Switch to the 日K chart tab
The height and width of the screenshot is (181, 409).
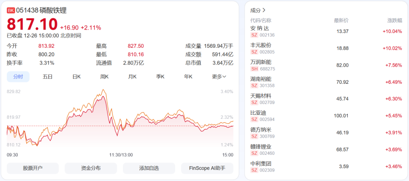coord(76,76)
